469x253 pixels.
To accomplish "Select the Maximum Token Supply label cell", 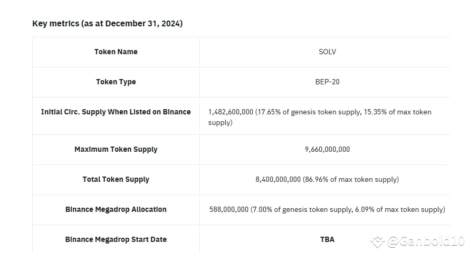I will pyautogui.click(x=116, y=149).
